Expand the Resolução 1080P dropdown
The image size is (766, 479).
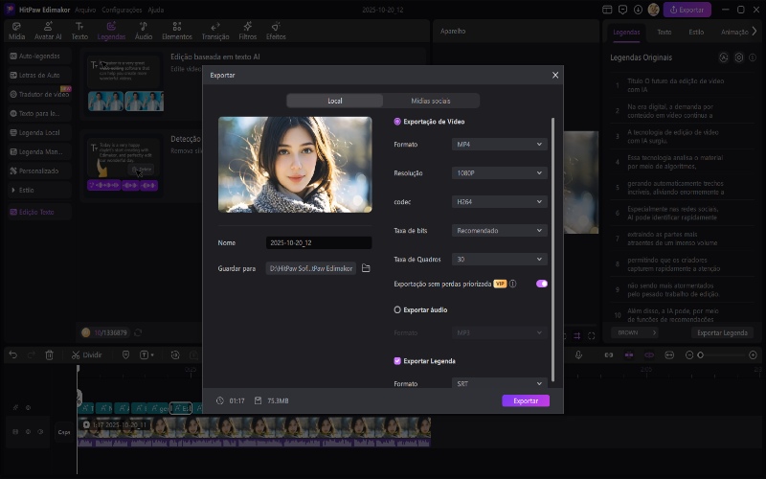(499, 173)
